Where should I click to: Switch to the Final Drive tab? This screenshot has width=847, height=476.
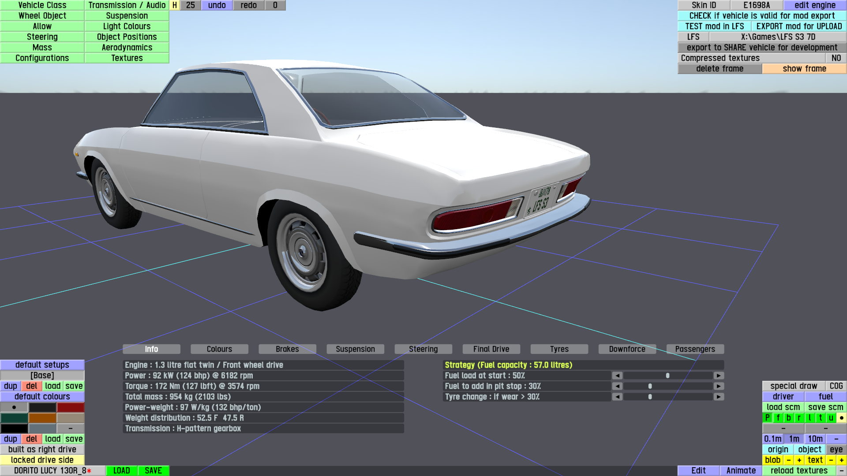[491, 349]
